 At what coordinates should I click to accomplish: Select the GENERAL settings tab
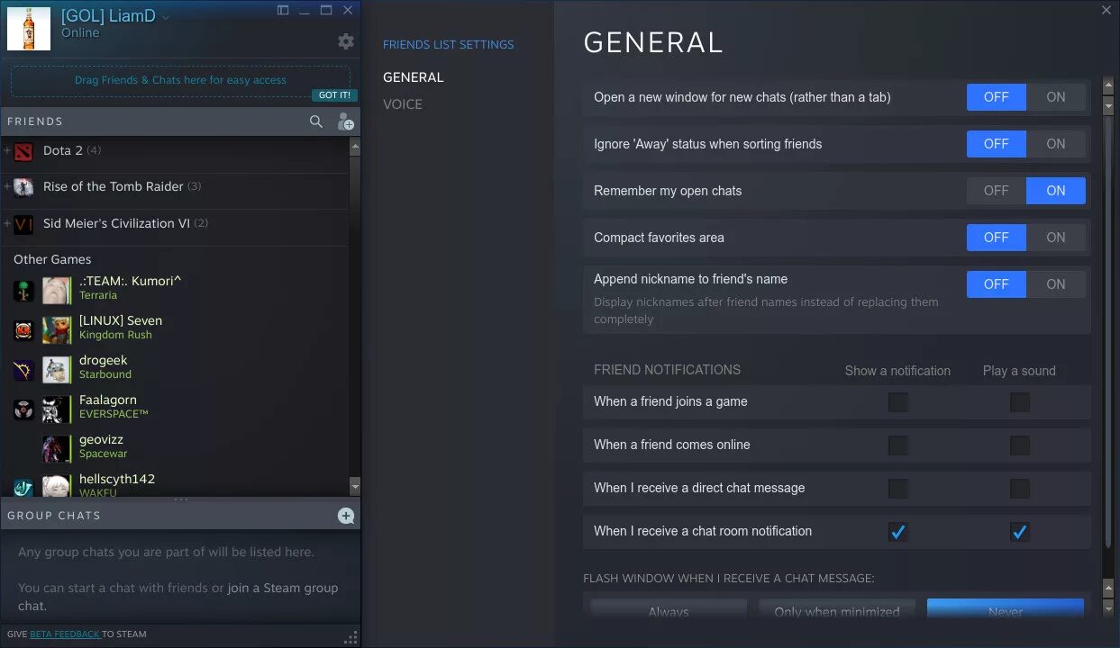click(414, 77)
